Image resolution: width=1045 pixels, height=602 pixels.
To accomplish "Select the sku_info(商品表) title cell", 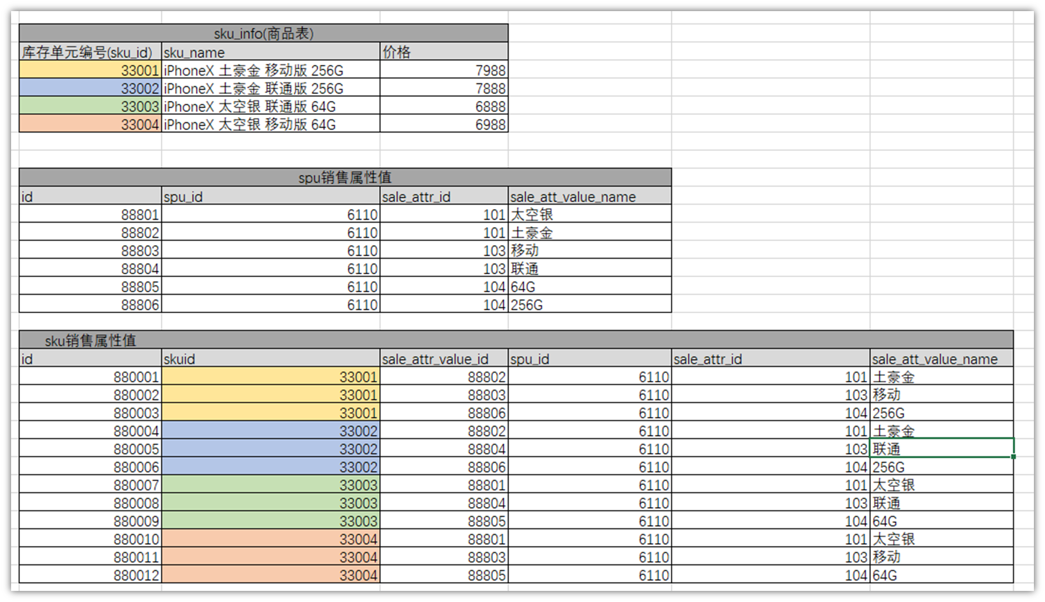I will pos(263,33).
